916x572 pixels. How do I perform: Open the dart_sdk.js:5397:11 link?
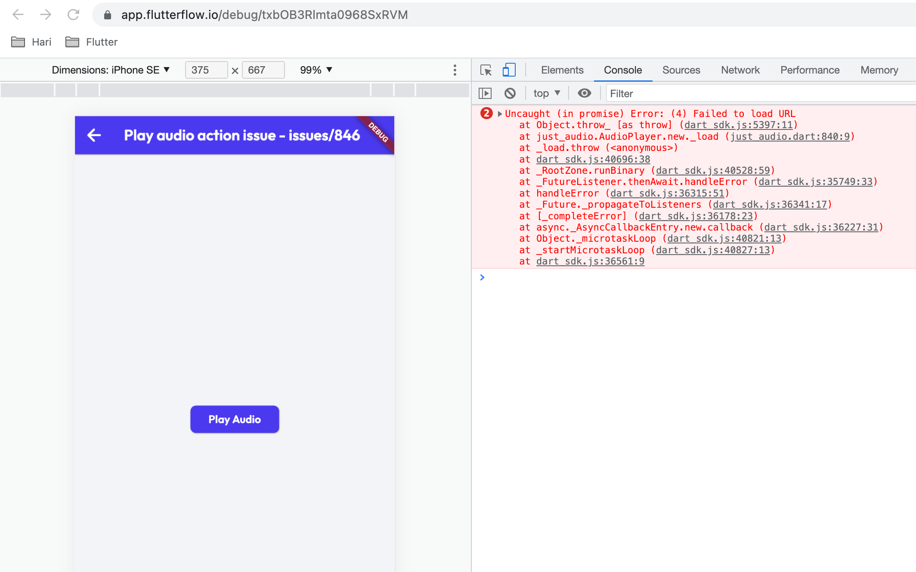(739, 125)
